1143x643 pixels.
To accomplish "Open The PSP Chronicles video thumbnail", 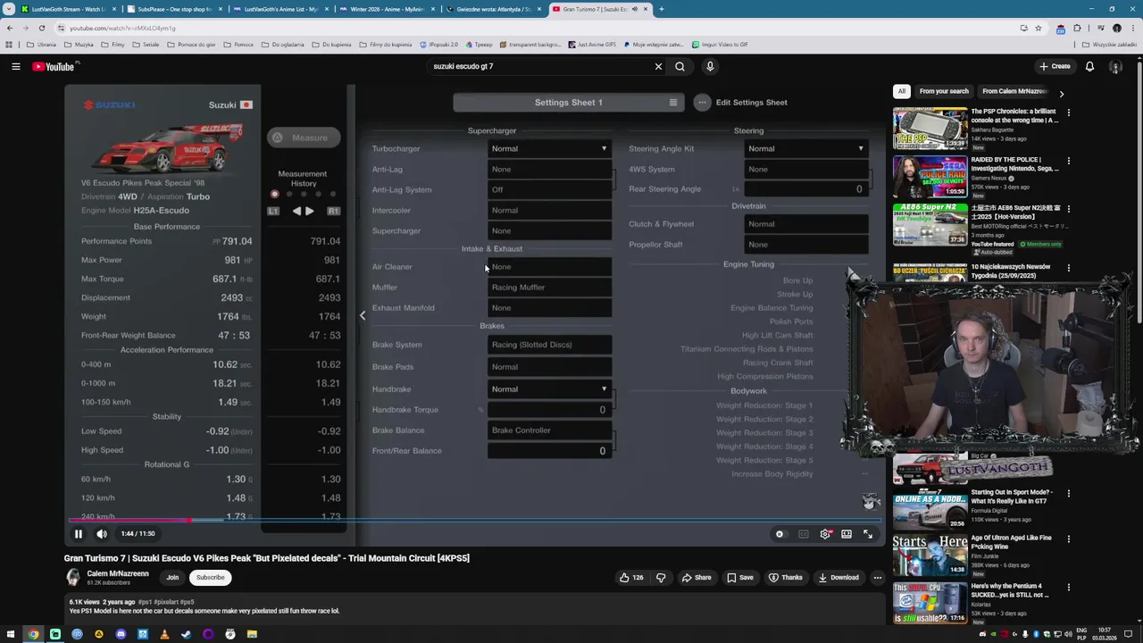I will [930, 129].
